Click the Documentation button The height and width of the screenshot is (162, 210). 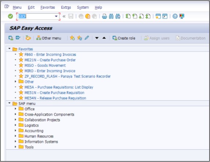[191, 38]
